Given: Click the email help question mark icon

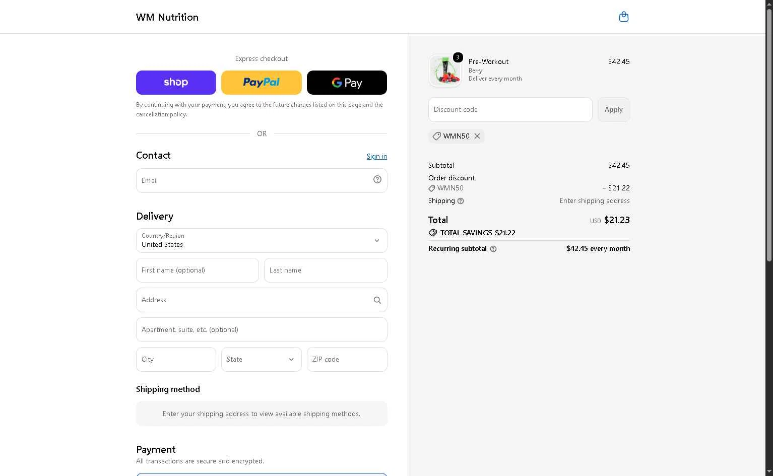Looking at the screenshot, I should [x=377, y=179].
